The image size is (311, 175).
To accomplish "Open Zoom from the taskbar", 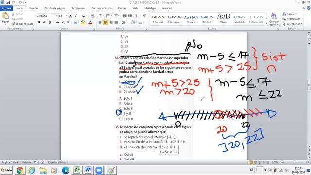I will [x=99, y=170].
